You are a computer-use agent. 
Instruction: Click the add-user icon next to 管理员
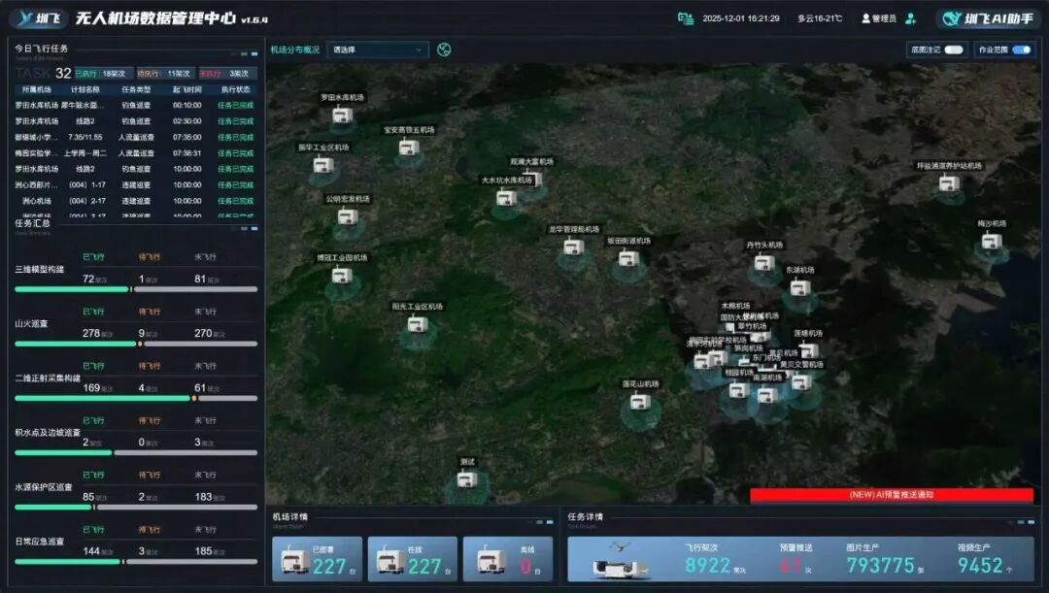pyautogui.click(x=910, y=18)
